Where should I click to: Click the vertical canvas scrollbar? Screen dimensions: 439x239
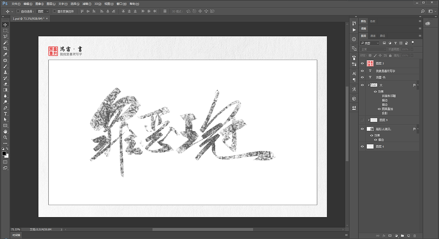pos(347,124)
